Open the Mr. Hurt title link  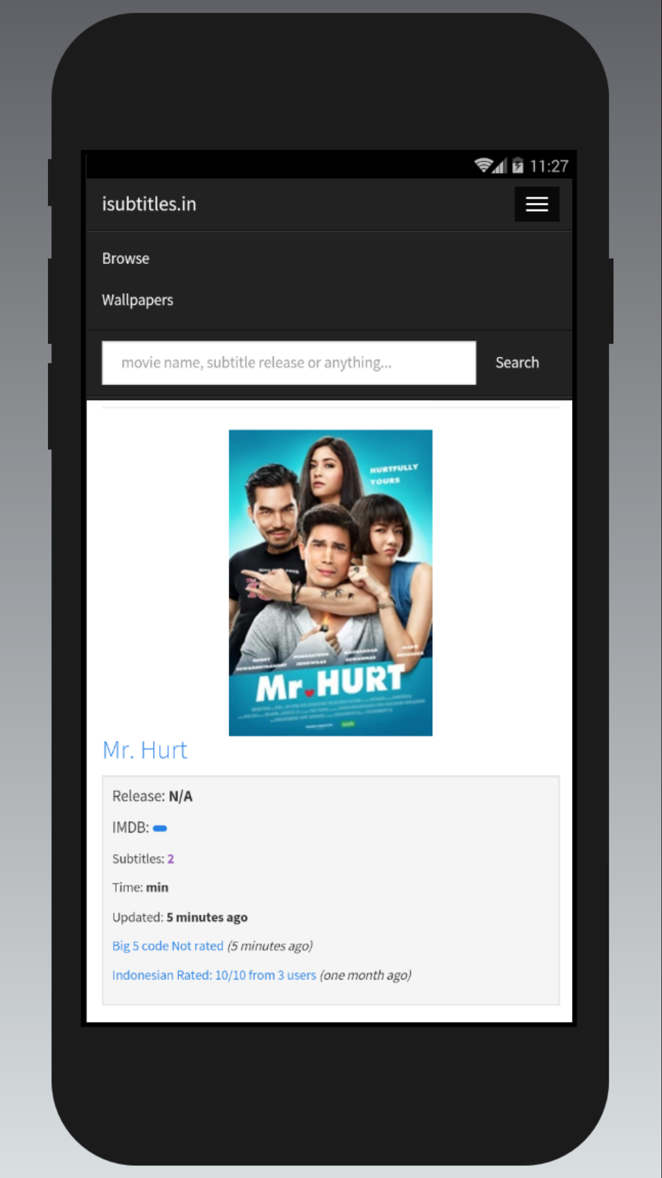[x=145, y=750]
